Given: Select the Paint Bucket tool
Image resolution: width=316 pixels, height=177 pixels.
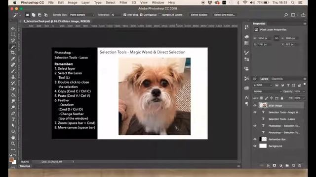Looking at the screenshot, I should click(x=13, y=95).
